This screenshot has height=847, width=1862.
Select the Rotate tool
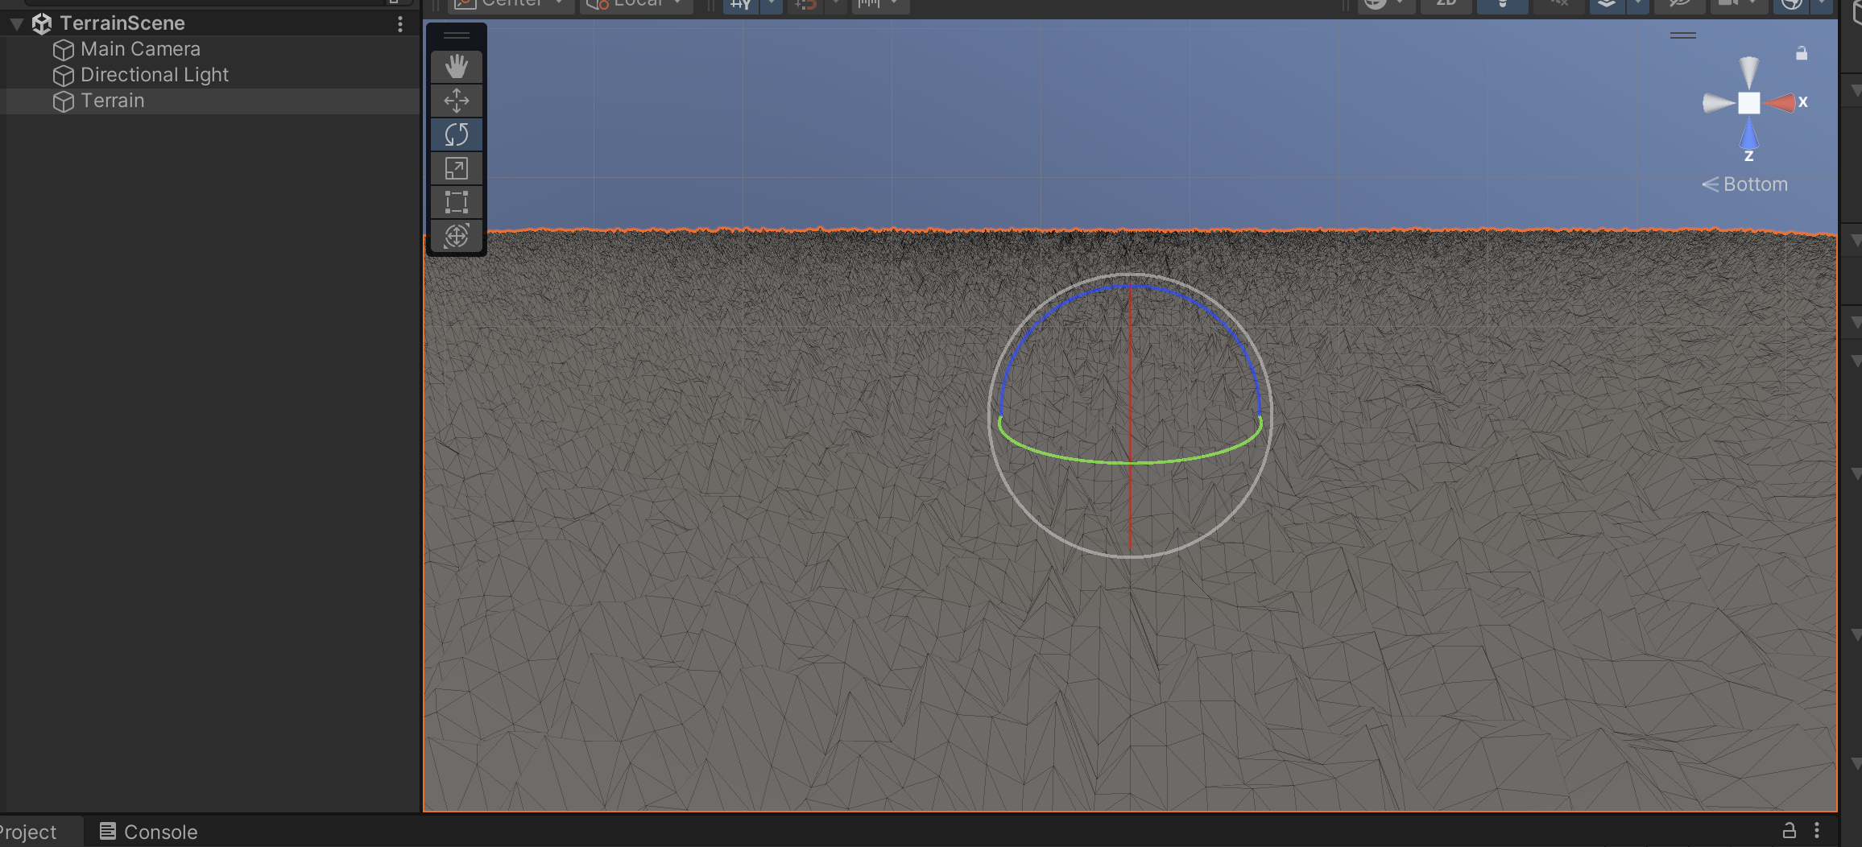click(x=457, y=134)
